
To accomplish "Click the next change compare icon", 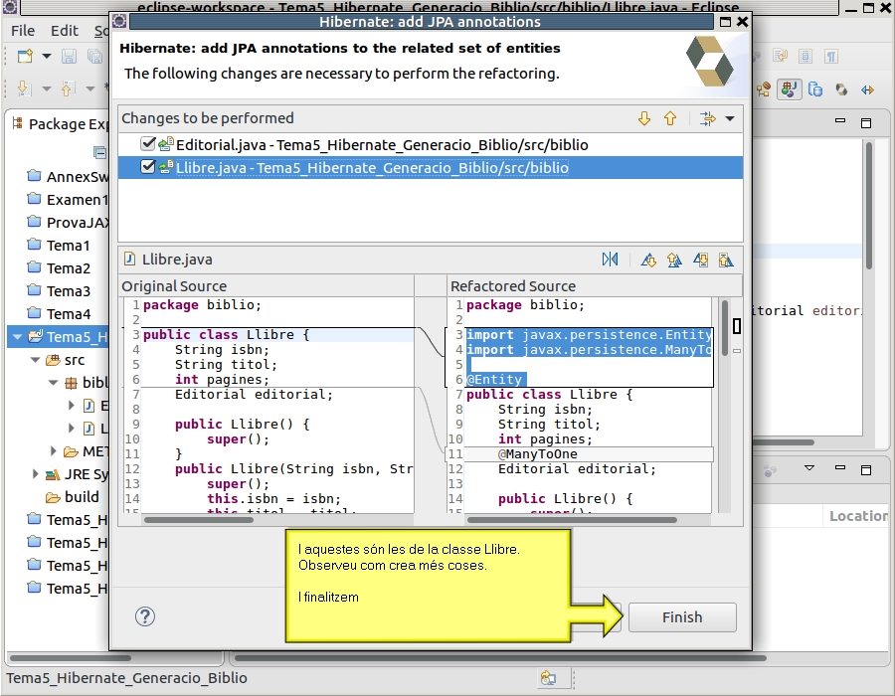I will pos(700,261).
